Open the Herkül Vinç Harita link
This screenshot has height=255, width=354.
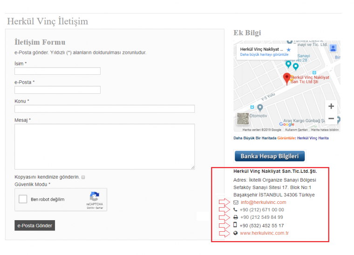(x=313, y=138)
